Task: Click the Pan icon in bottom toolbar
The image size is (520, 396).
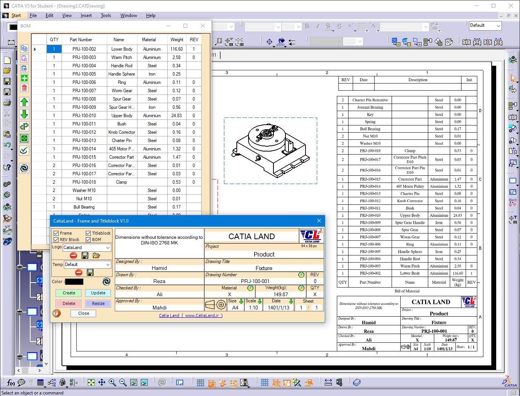Action: pos(102,382)
